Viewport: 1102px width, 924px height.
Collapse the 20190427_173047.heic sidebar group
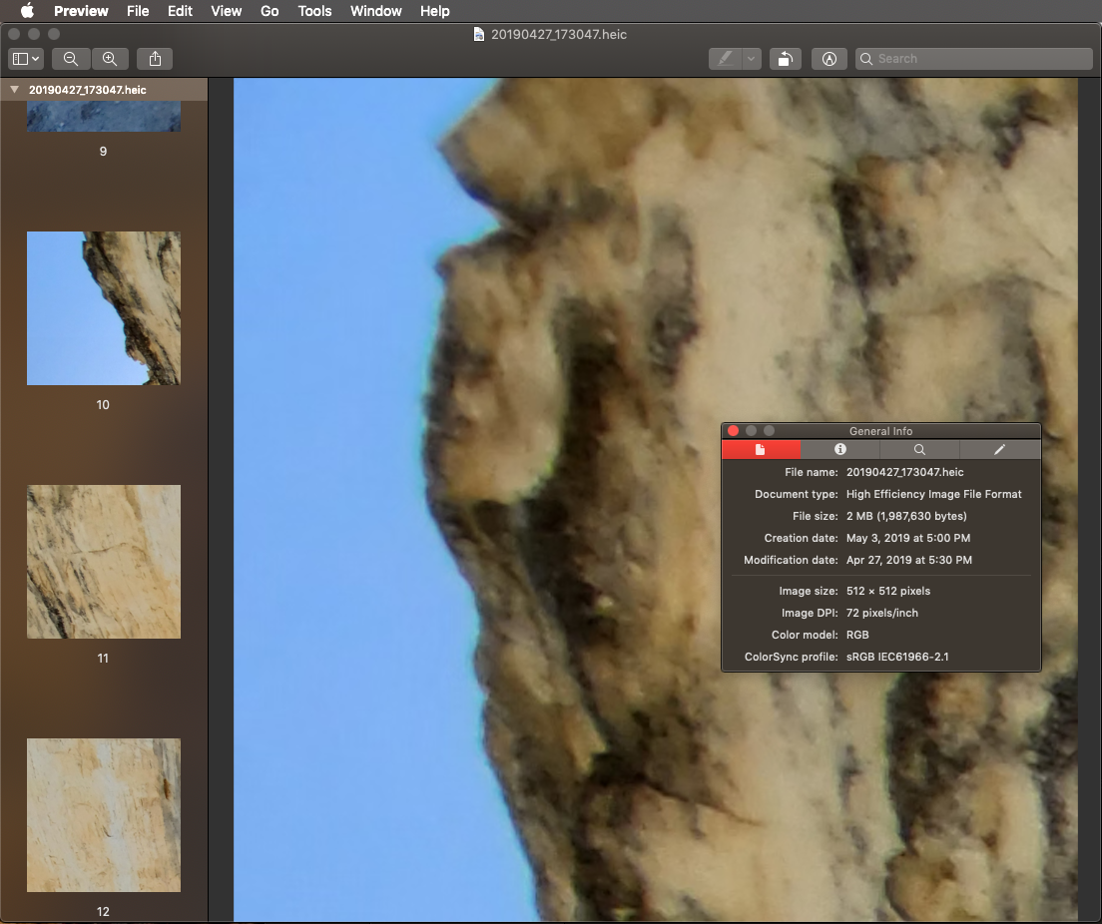(x=14, y=90)
